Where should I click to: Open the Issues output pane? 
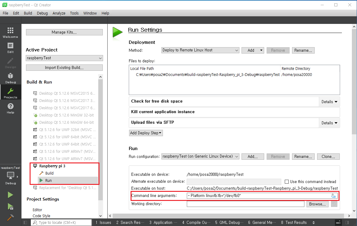[103, 223]
